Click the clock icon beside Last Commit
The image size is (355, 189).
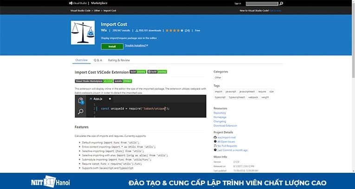coord(215,150)
